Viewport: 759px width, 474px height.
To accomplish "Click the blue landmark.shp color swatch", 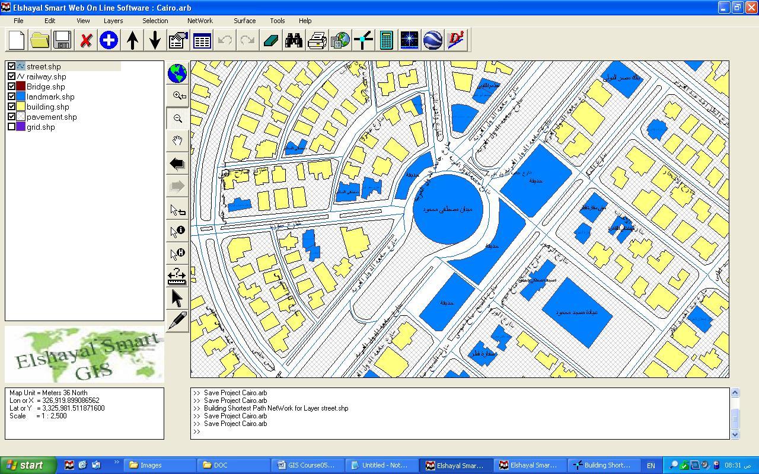I will click(21, 97).
